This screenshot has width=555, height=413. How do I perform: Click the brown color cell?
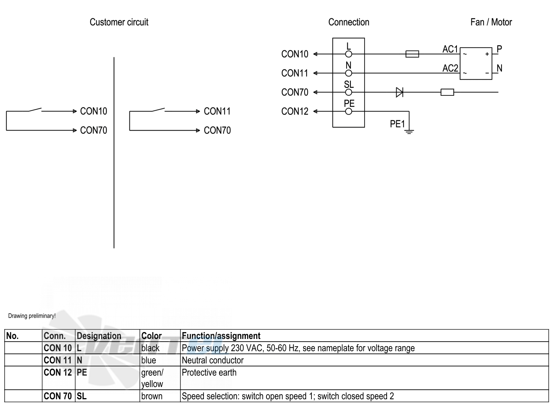point(160,396)
